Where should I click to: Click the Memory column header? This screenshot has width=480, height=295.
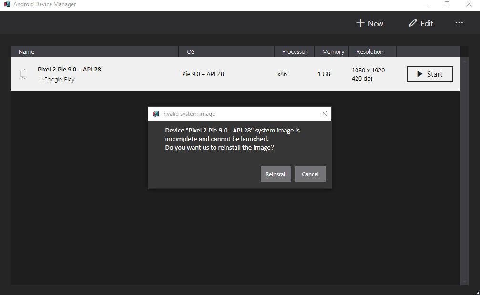[333, 51]
